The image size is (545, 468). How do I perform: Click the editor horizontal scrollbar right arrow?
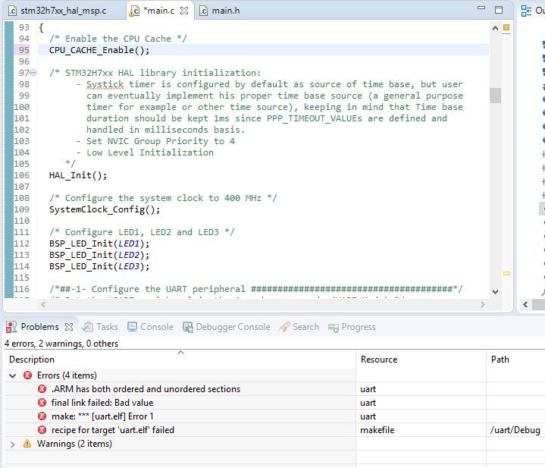482,304
